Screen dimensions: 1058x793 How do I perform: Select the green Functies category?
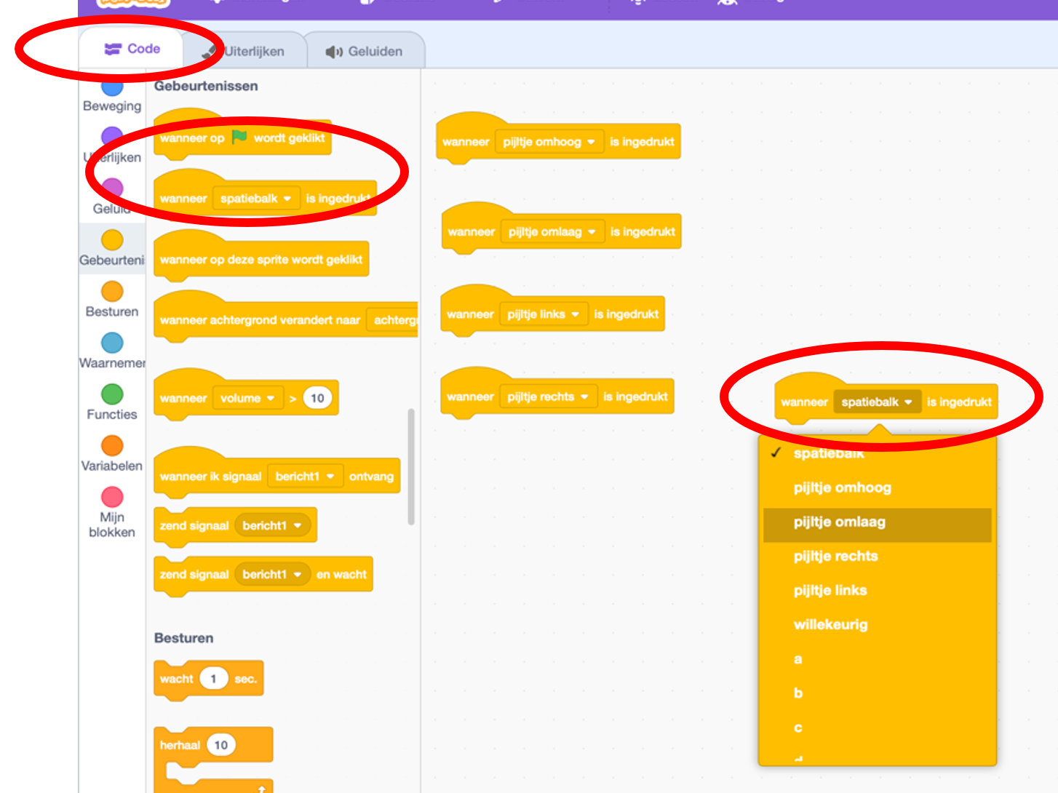click(x=112, y=395)
